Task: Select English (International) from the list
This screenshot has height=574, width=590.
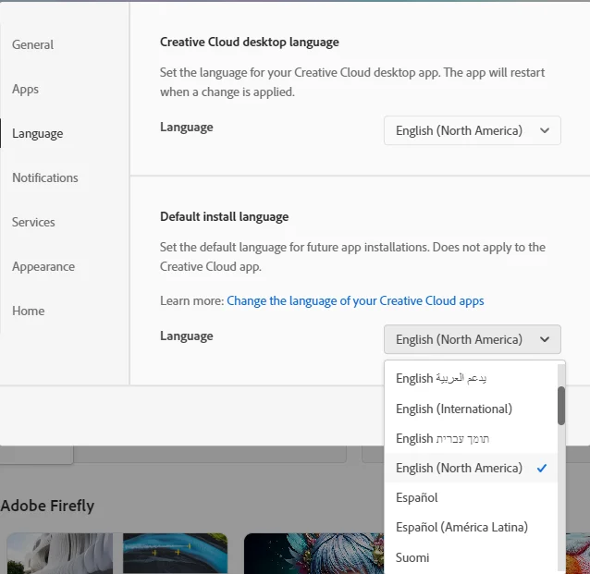Action: click(x=453, y=409)
